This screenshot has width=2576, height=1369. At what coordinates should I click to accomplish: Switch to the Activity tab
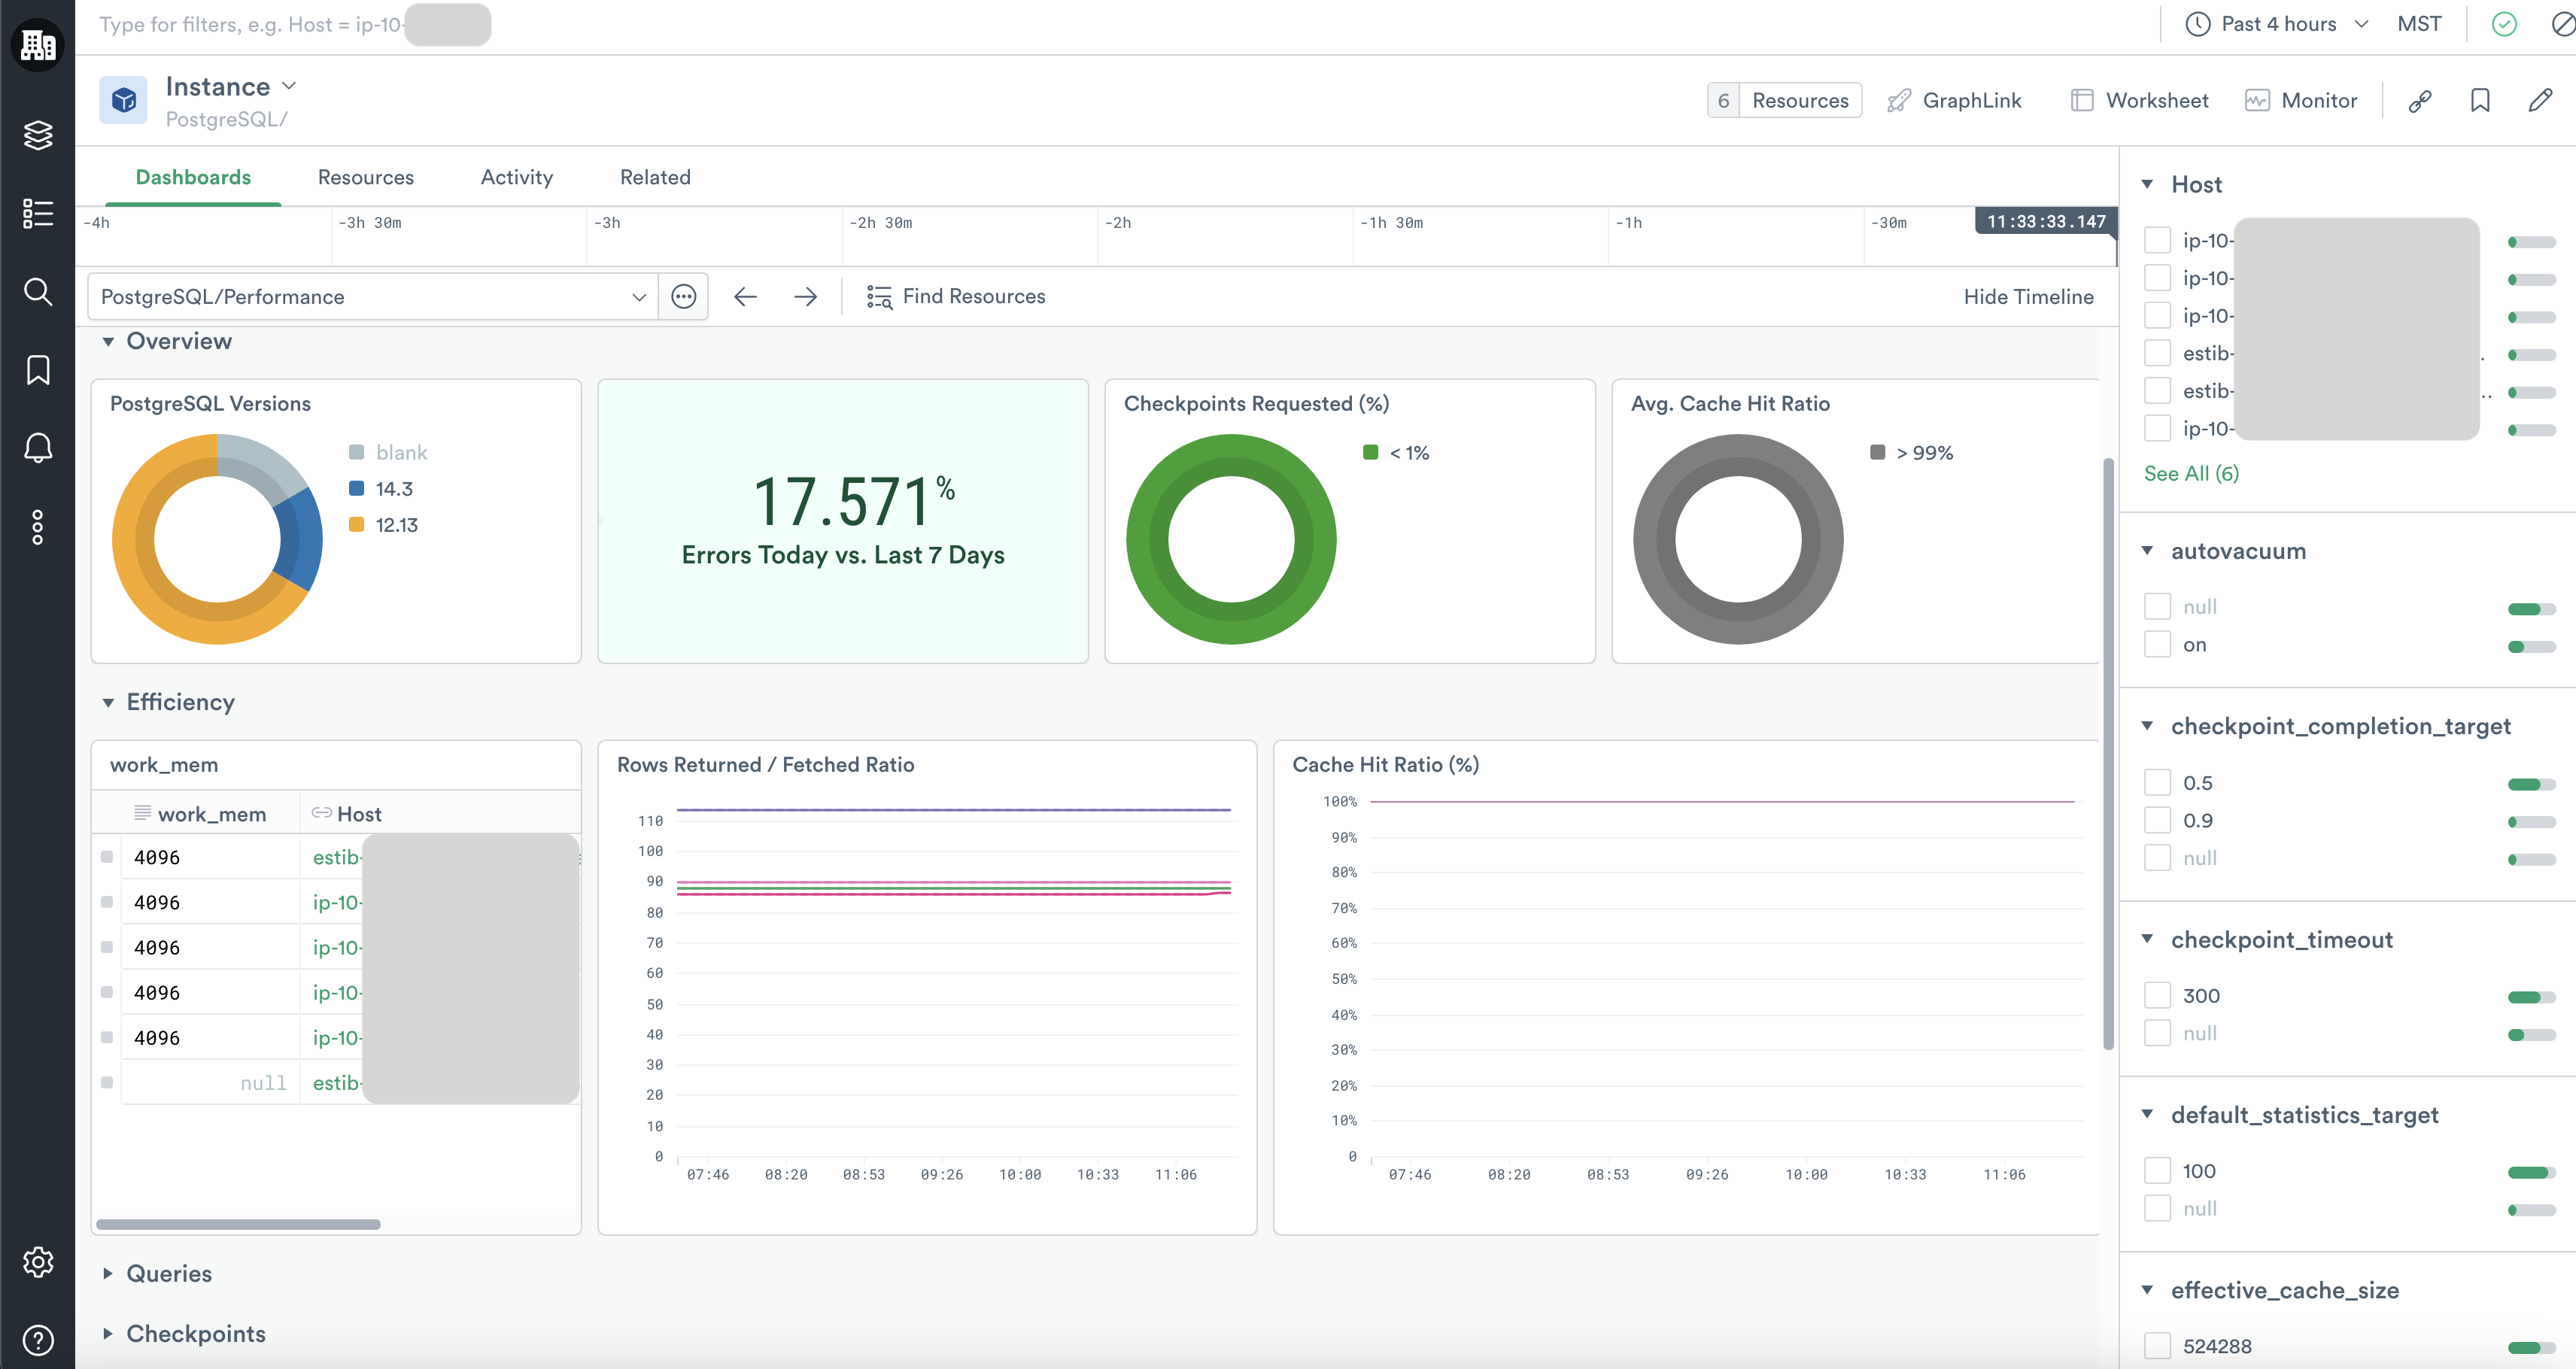516,177
